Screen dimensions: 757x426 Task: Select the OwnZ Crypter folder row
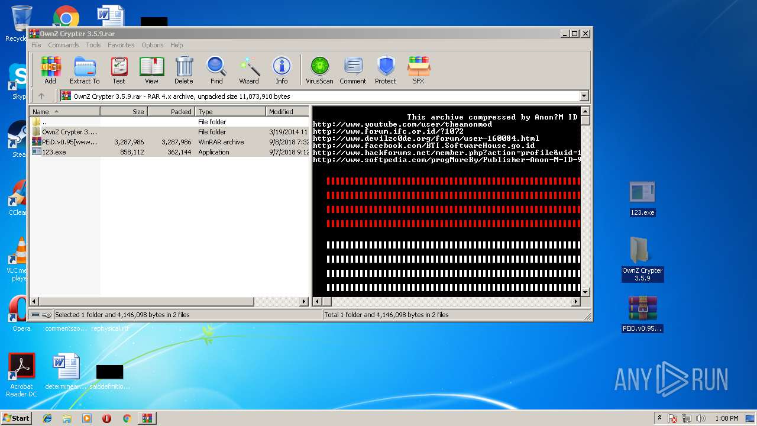coord(169,132)
